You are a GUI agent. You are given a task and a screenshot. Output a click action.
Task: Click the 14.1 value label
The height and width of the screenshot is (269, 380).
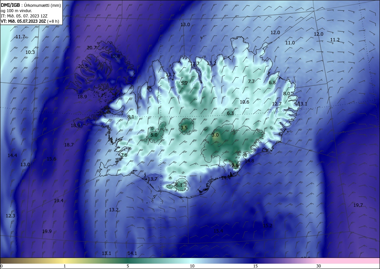click(132, 253)
